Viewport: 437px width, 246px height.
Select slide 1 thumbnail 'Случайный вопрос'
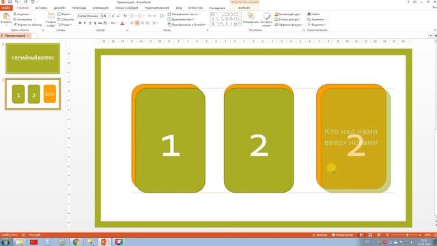[x=33, y=58]
